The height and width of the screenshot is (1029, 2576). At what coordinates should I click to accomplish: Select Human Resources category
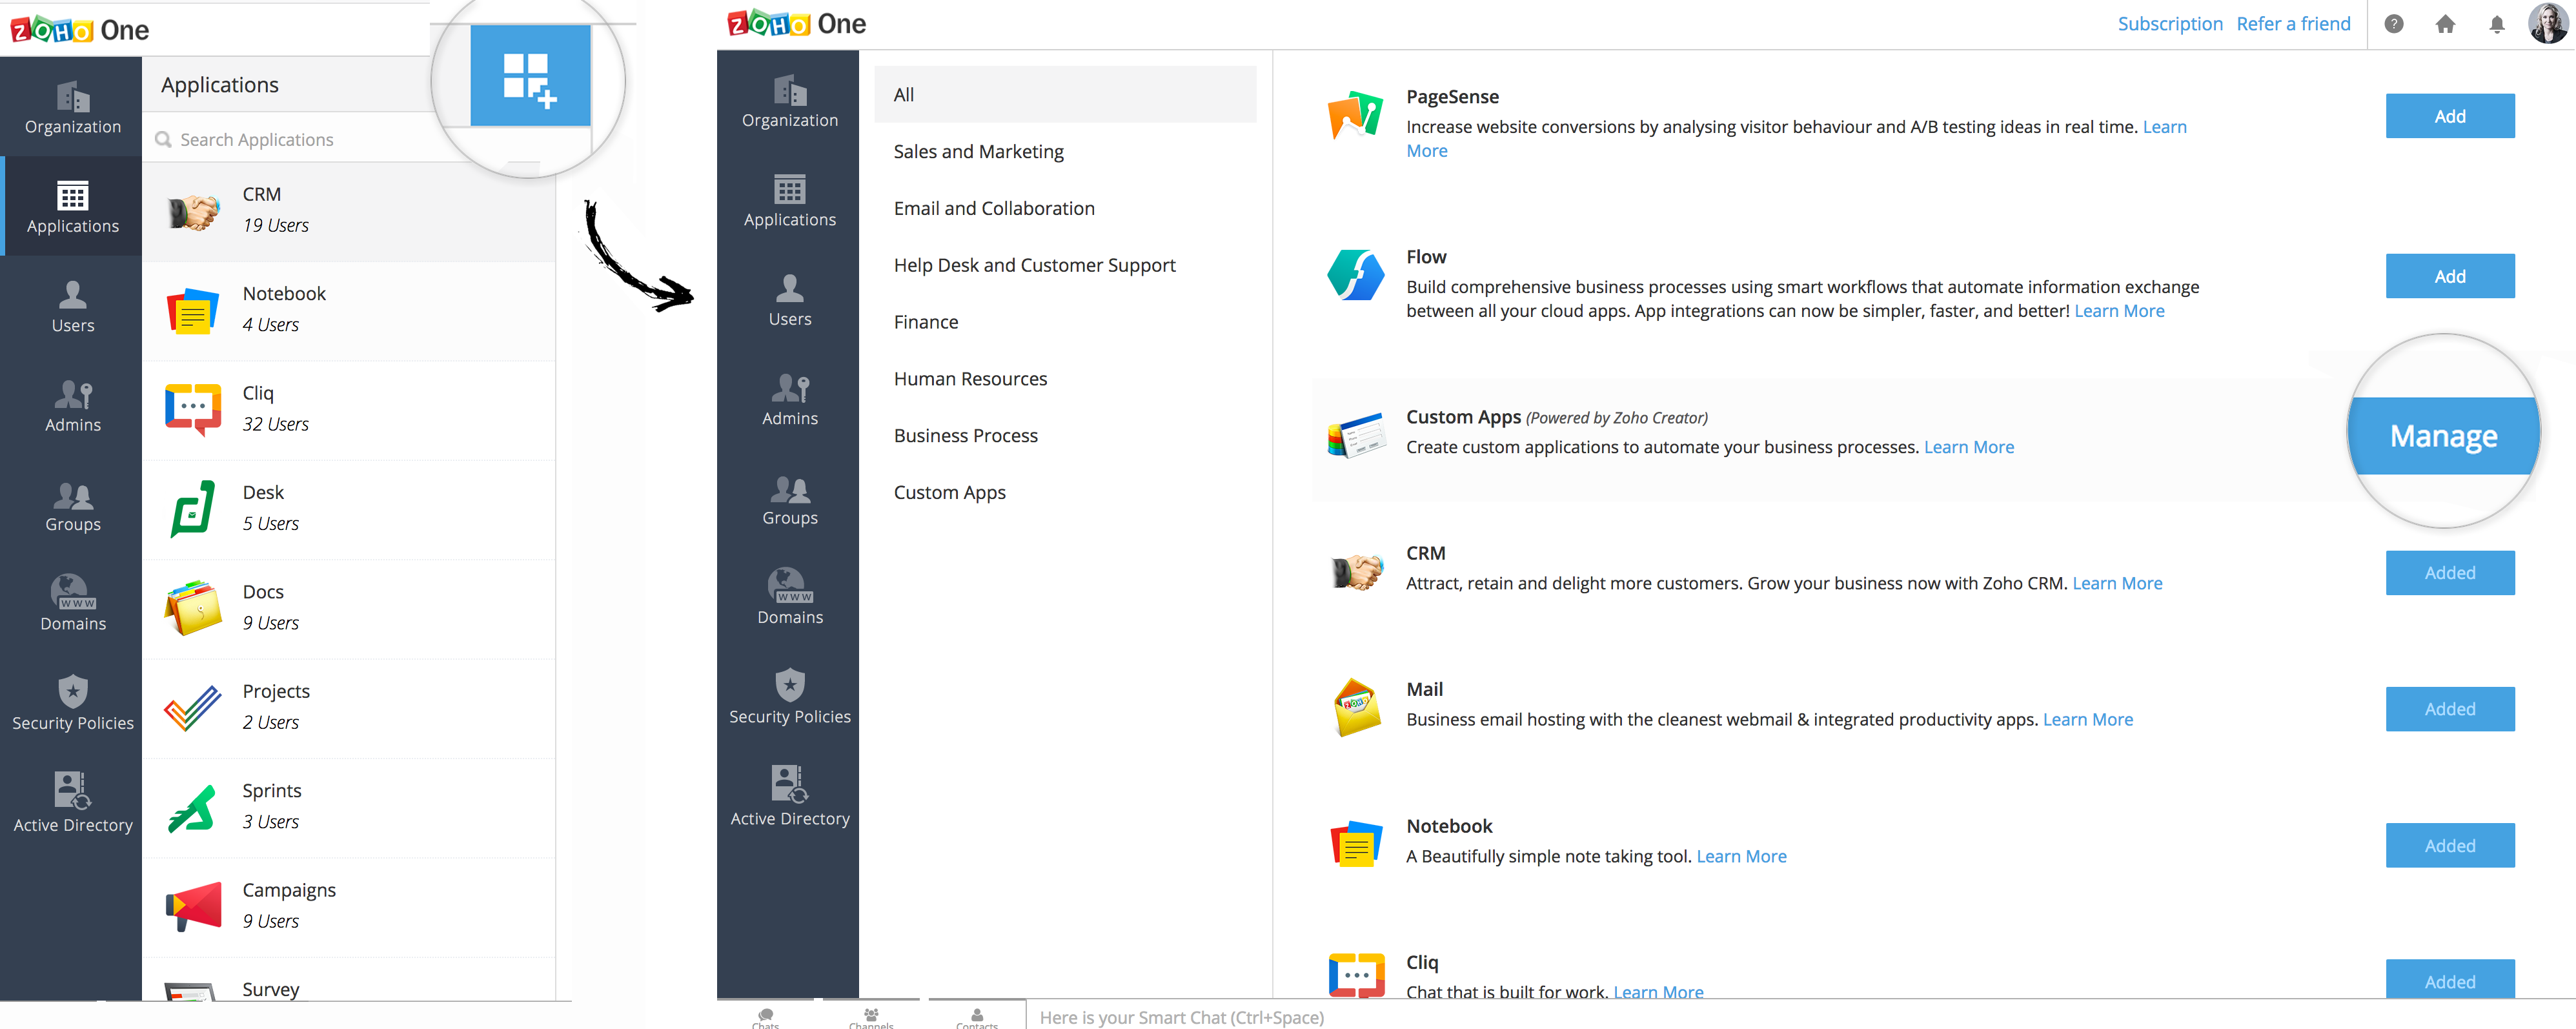pos(970,379)
